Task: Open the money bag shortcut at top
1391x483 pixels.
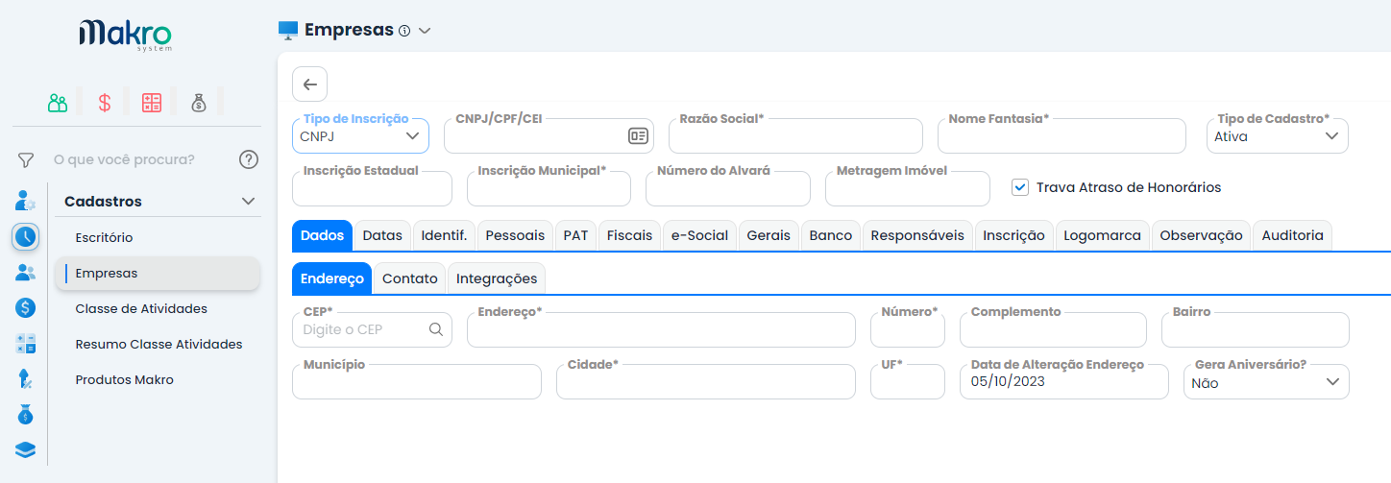Action: [x=198, y=103]
